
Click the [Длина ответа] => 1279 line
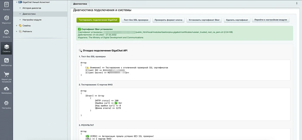(x=108, y=108)
